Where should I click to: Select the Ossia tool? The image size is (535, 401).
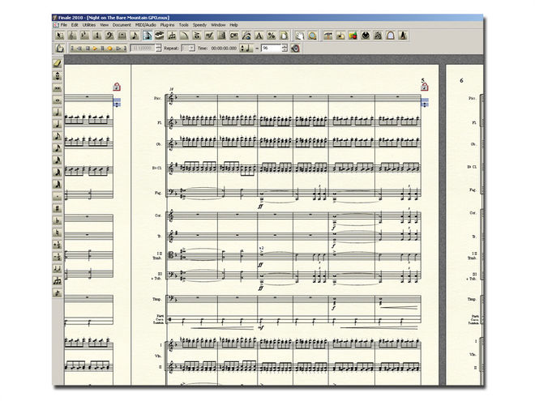coord(378,36)
